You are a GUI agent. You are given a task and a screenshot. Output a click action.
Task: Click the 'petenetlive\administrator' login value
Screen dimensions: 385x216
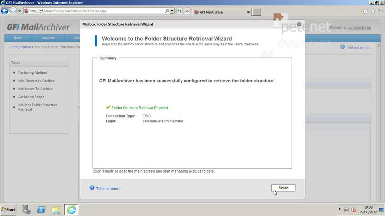163,121
